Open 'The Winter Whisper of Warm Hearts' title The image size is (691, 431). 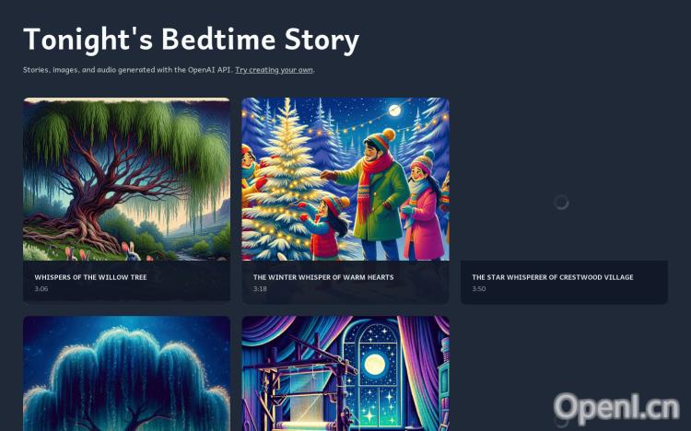[x=323, y=277]
